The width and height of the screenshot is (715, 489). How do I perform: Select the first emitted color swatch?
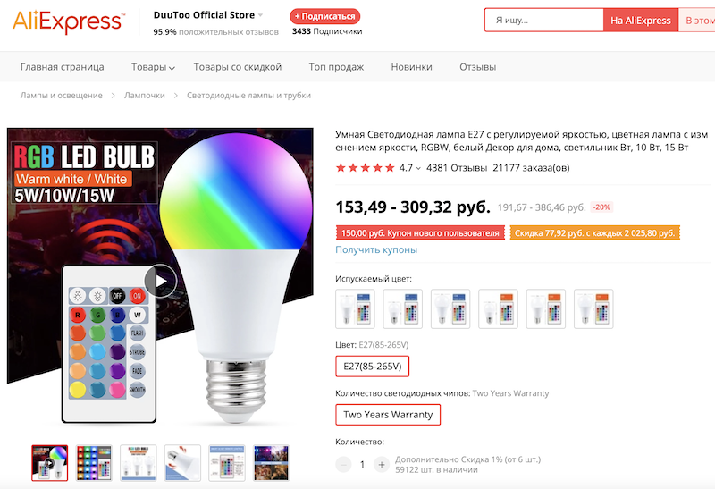pos(355,308)
